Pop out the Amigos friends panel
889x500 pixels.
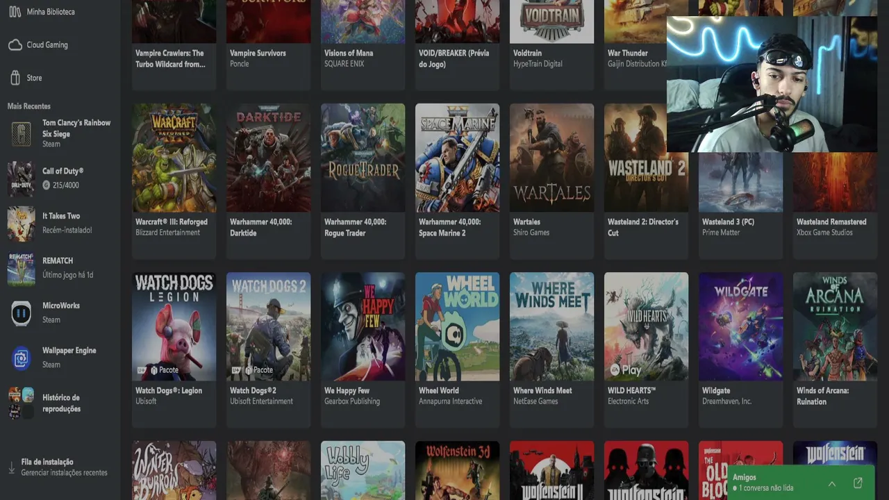pos(858,483)
